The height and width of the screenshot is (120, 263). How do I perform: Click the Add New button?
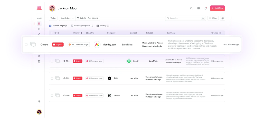pos(217,8)
